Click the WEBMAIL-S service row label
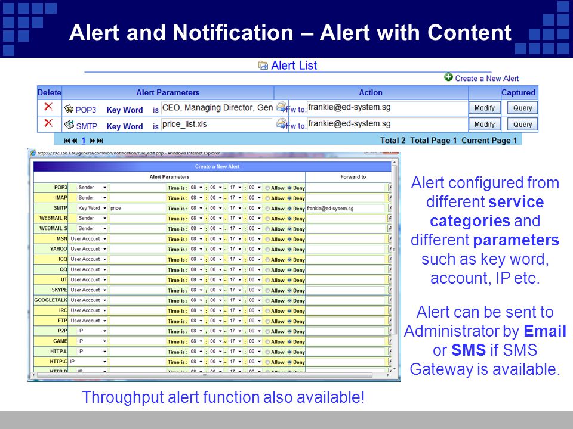 [x=53, y=228]
